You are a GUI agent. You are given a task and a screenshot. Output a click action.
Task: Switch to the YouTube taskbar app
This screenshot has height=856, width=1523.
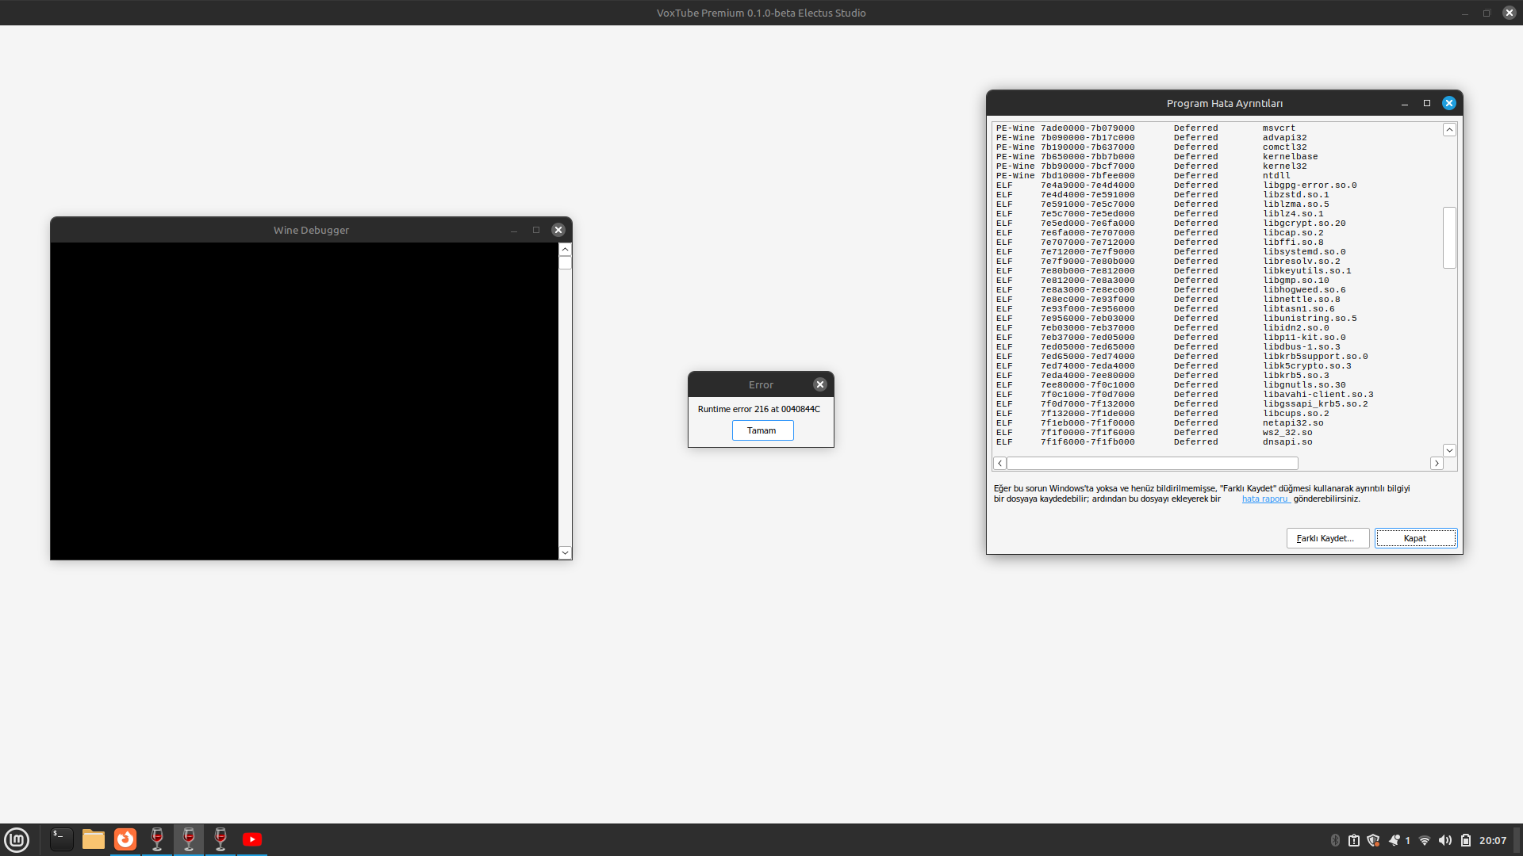[252, 839]
